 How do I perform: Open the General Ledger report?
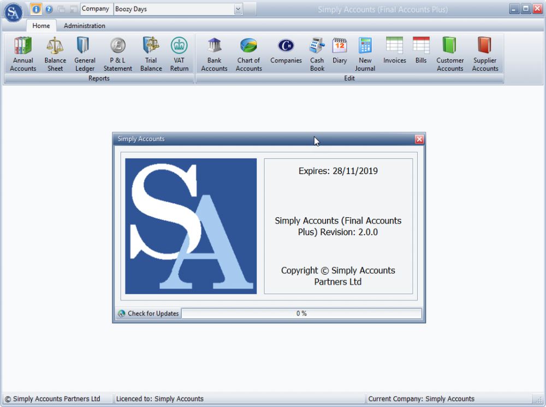click(85, 54)
